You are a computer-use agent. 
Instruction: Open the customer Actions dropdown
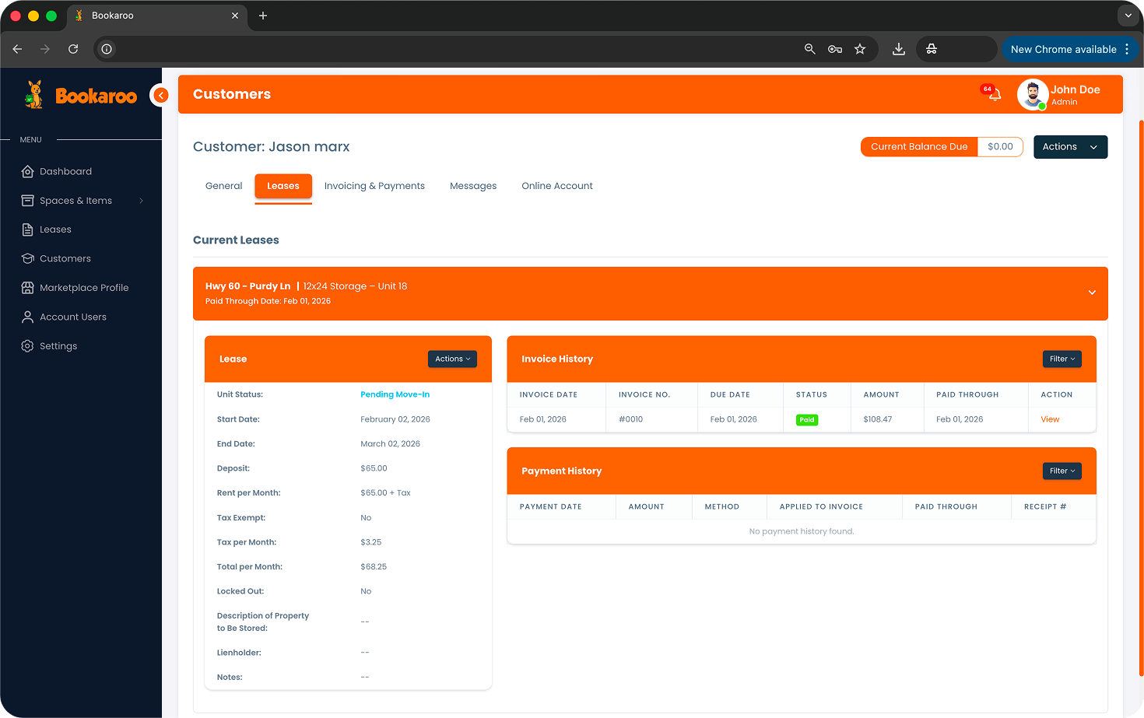[x=1069, y=147]
